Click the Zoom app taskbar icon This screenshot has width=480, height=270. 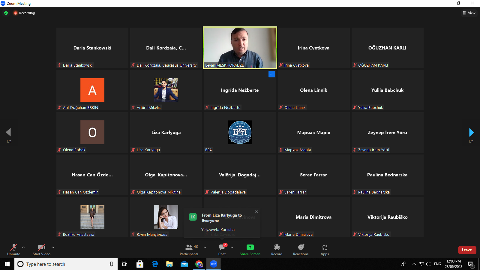[x=214, y=264]
